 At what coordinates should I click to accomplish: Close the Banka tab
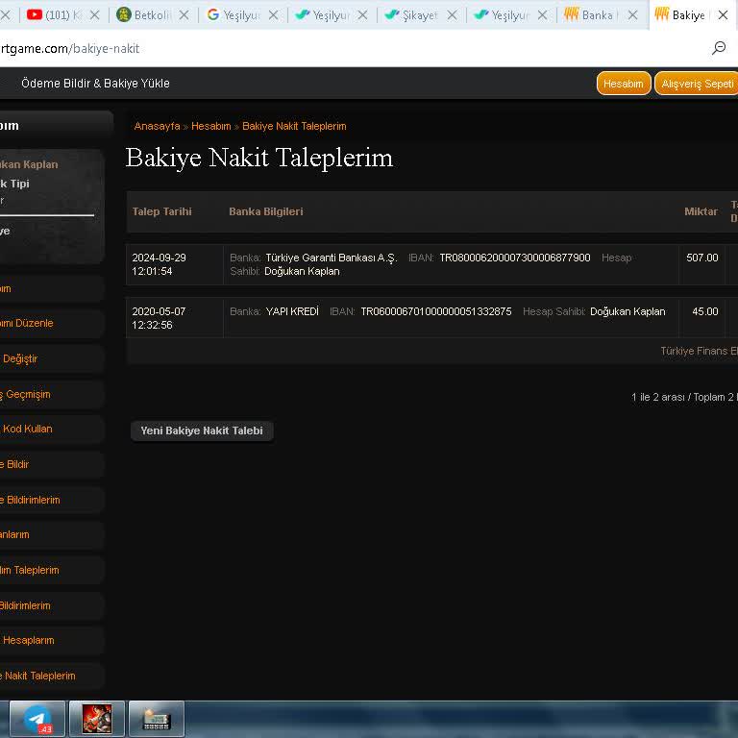633,15
